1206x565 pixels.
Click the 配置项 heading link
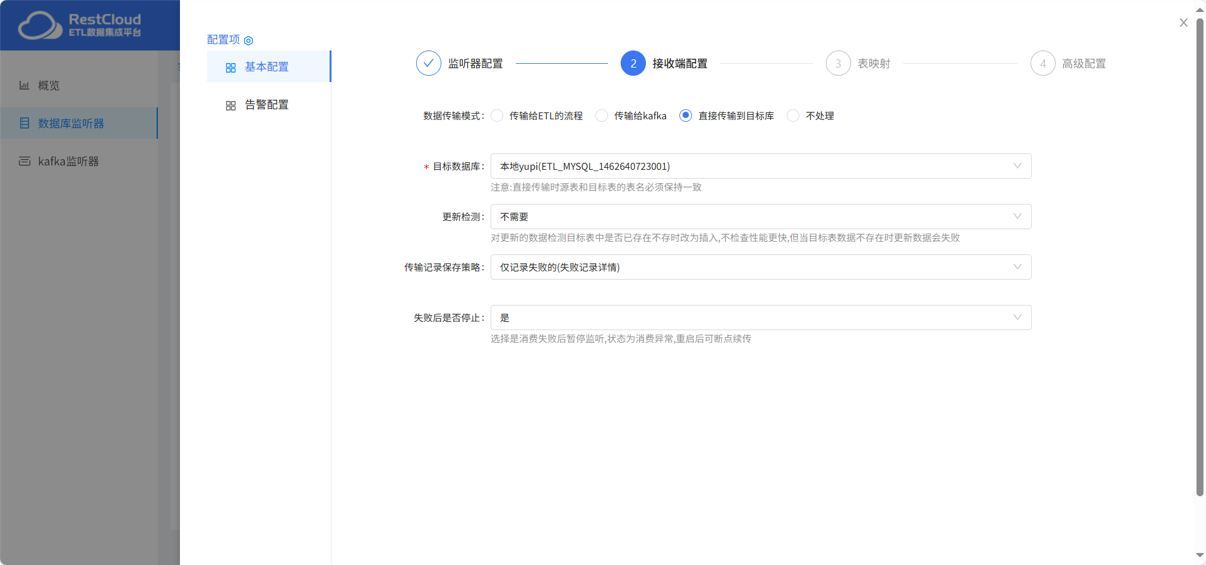pyautogui.click(x=224, y=40)
